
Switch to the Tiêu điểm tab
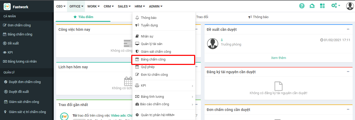(83, 17)
